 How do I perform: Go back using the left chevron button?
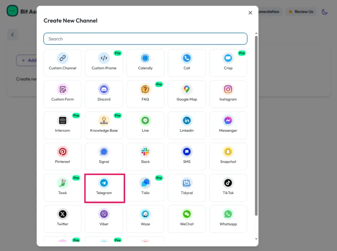pos(13,35)
